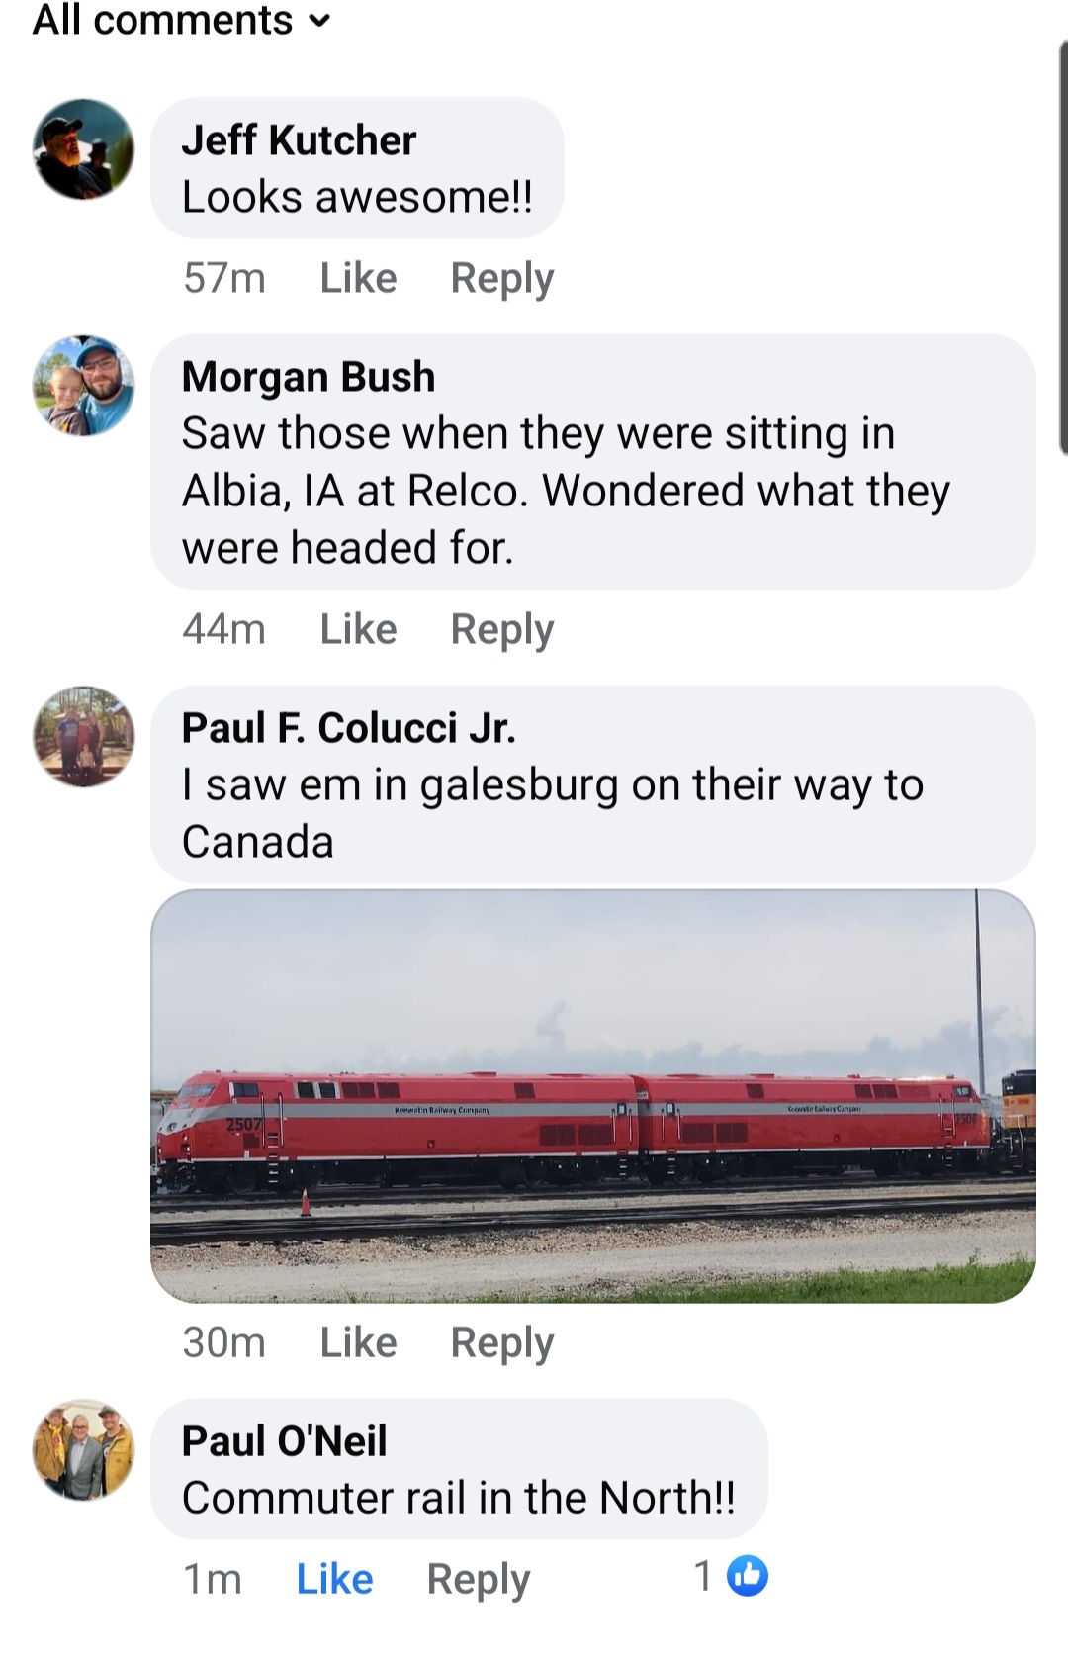Image resolution: width=1068 pixels, height=1654 pixels.
Task: Like Morgan Bush's comment
Action: (x=358, y=629)
